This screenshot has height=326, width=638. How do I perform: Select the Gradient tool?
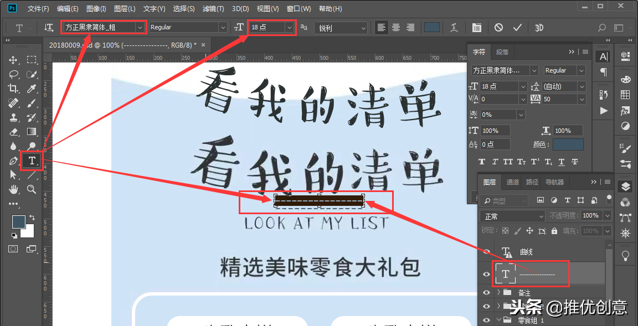coord(32,132)
